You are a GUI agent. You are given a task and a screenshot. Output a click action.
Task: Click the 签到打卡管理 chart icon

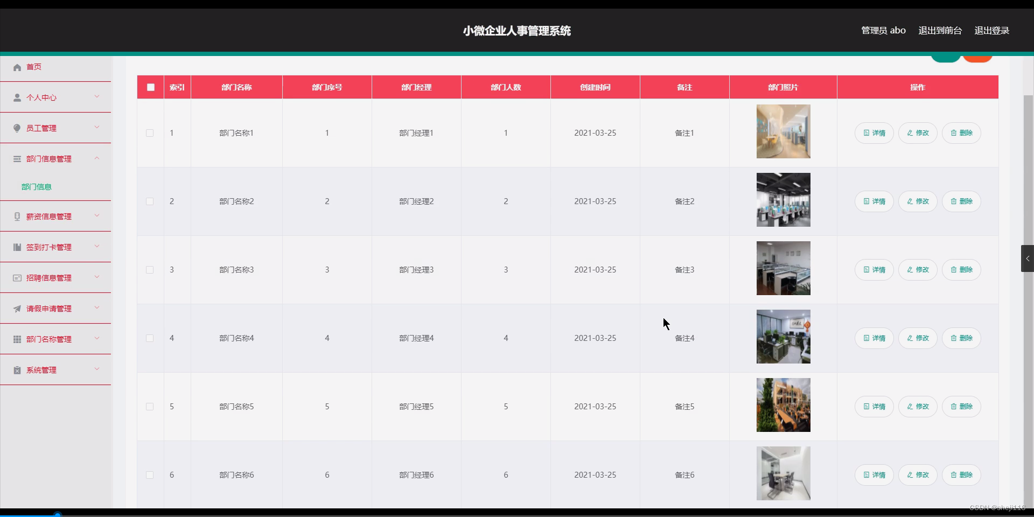[17, 247]
